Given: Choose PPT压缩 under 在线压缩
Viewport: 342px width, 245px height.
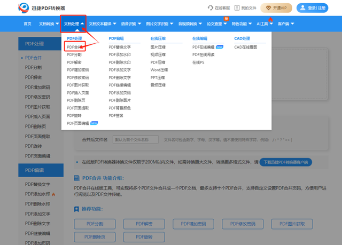Looking at the screenshot, I should point(158,77).
